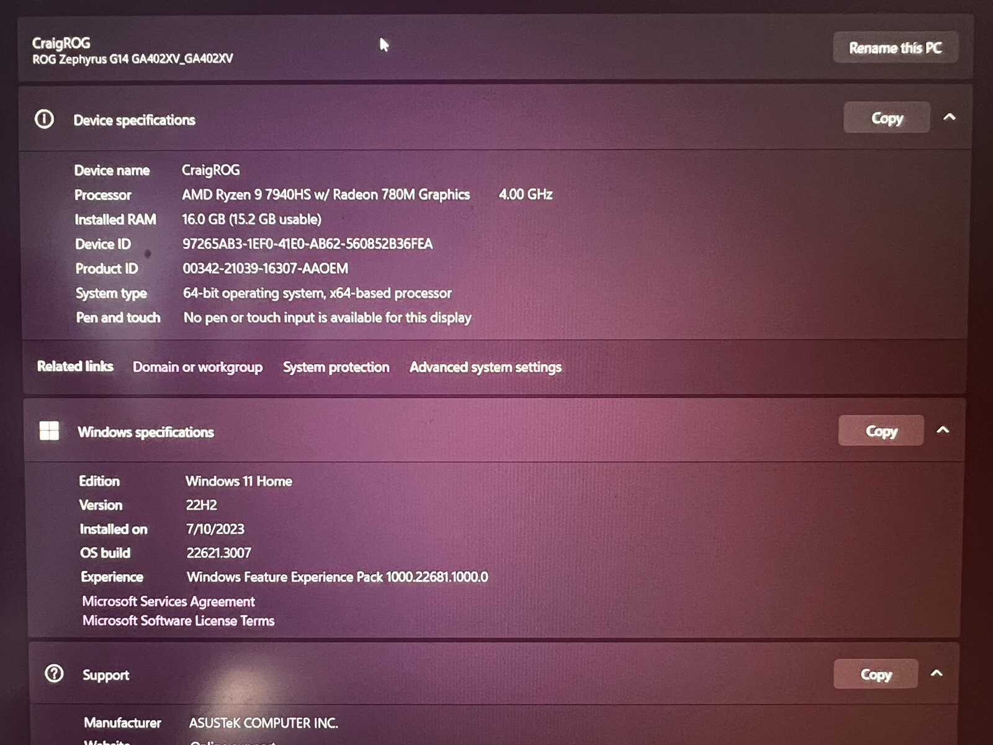Click the CraigROG PC name header
Image resolution: width=993 pixels, height=745 pixels.
[61, 43]
